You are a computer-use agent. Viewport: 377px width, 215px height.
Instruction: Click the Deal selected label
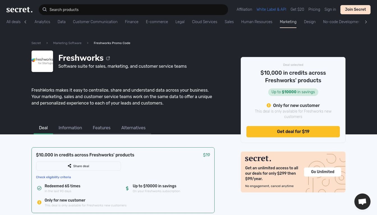[x=293, y=65]
